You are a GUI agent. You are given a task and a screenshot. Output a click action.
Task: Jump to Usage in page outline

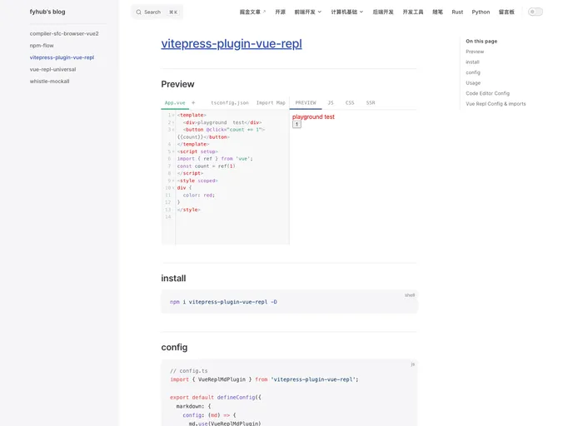(473, 83)
